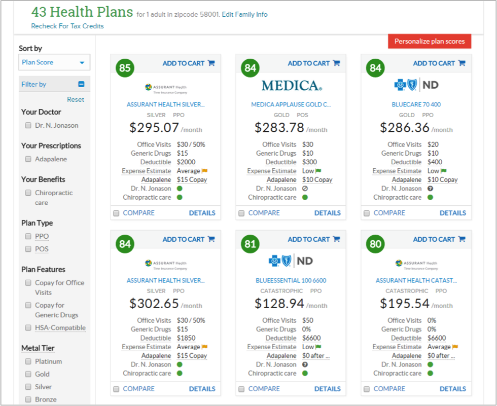Check Copay for Office Visits feature

pos(28,282)
